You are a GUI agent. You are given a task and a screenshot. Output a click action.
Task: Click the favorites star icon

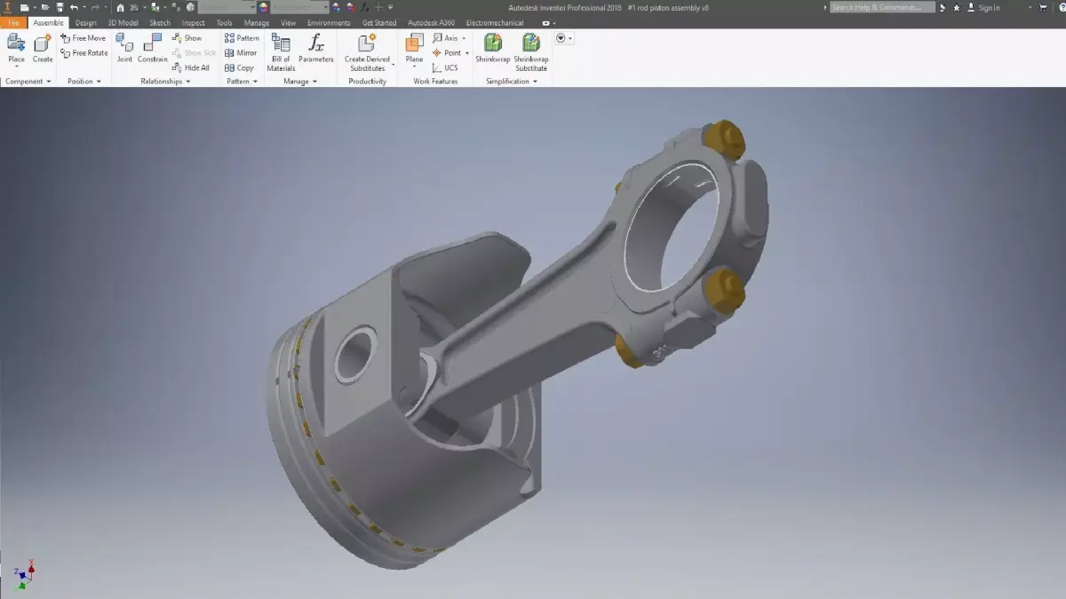tap(957, 7)
